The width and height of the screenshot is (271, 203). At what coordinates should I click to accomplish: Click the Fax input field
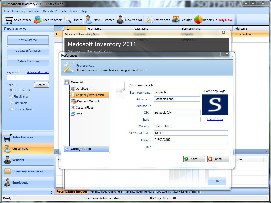tap(191, 147)
